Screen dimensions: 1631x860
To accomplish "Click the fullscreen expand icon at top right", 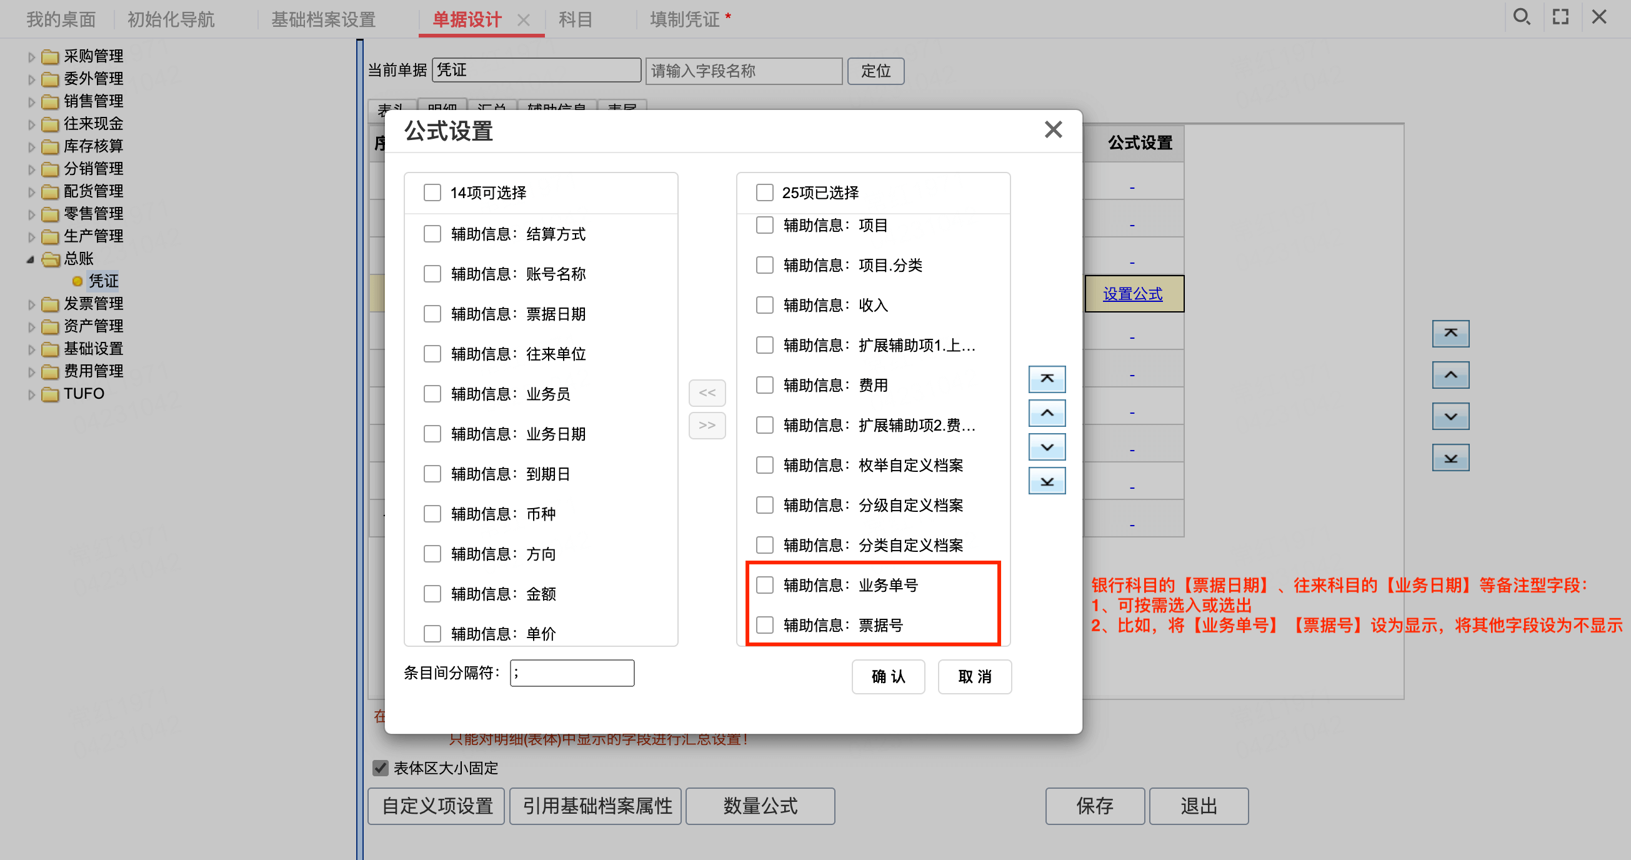I will click(x=1560, y=17).
